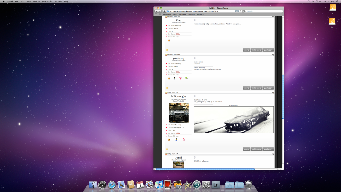Image resolution: width=341 pixels, height=192 pixels.
Task: Click the volume icon in the menu bar
Action: point(320,1)
